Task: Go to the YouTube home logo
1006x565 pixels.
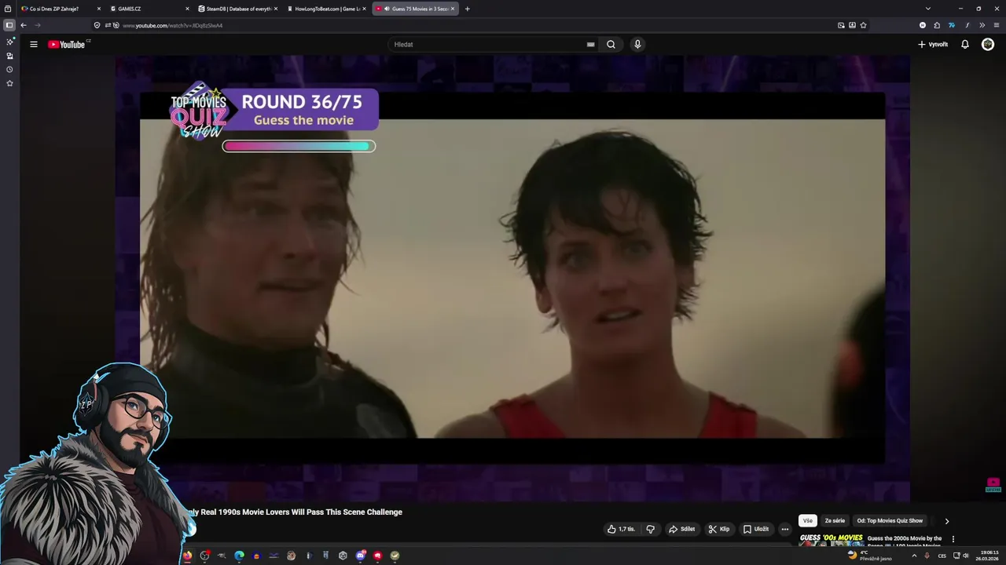Action: point(68,44)
